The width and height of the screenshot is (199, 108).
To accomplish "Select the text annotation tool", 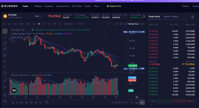I will click(x=5, y=67).
